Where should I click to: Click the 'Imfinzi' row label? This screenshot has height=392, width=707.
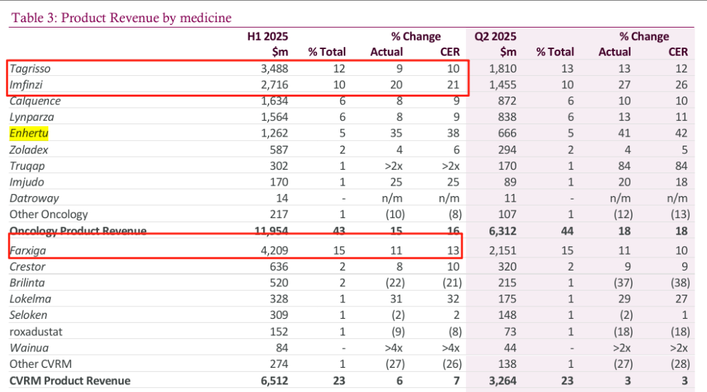point(26,85)
